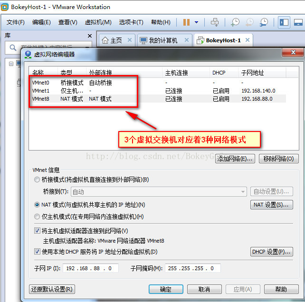Viewport: 305px width, 302px height.
Task: Select 桥接模式 radio button
Action: [37, 179]
